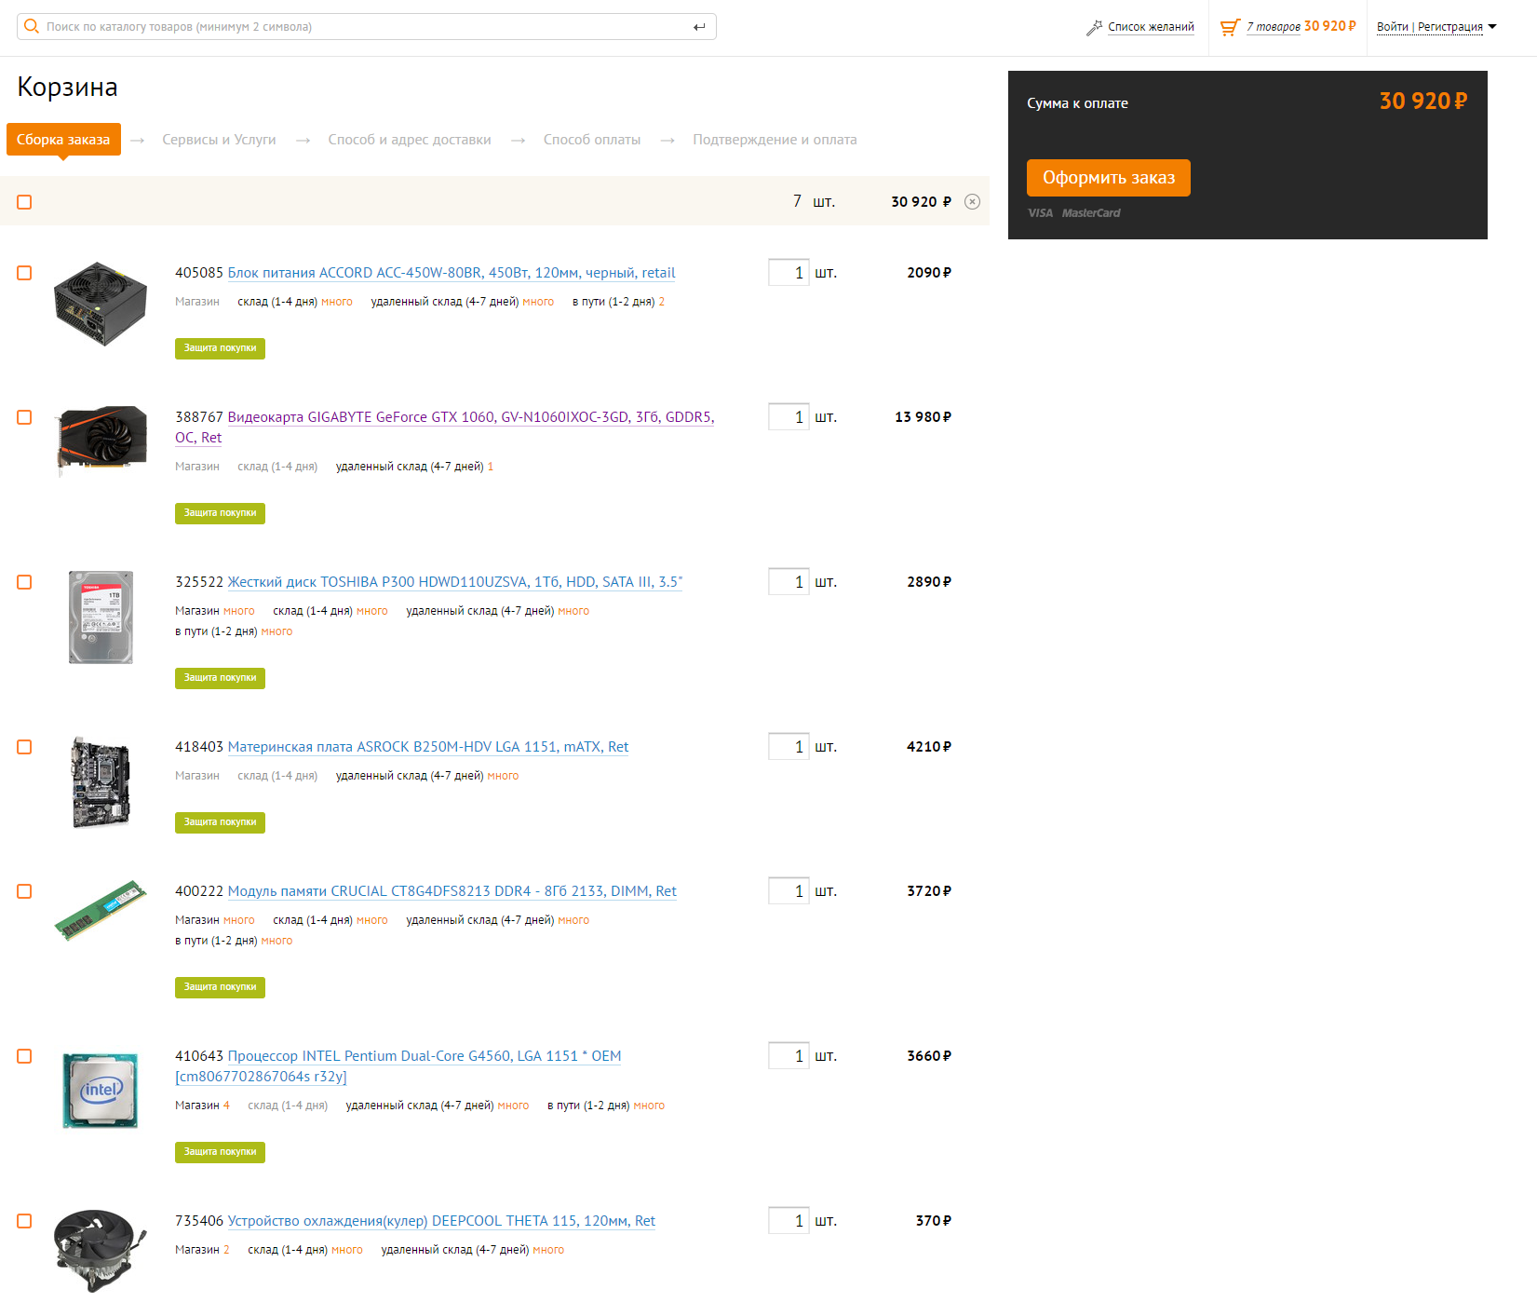The height and width of the screenshot is (1316, 1537).
Task: Check the ASROCK B250M-HDV motherboard checkbox
Action: tap(24, 747)
